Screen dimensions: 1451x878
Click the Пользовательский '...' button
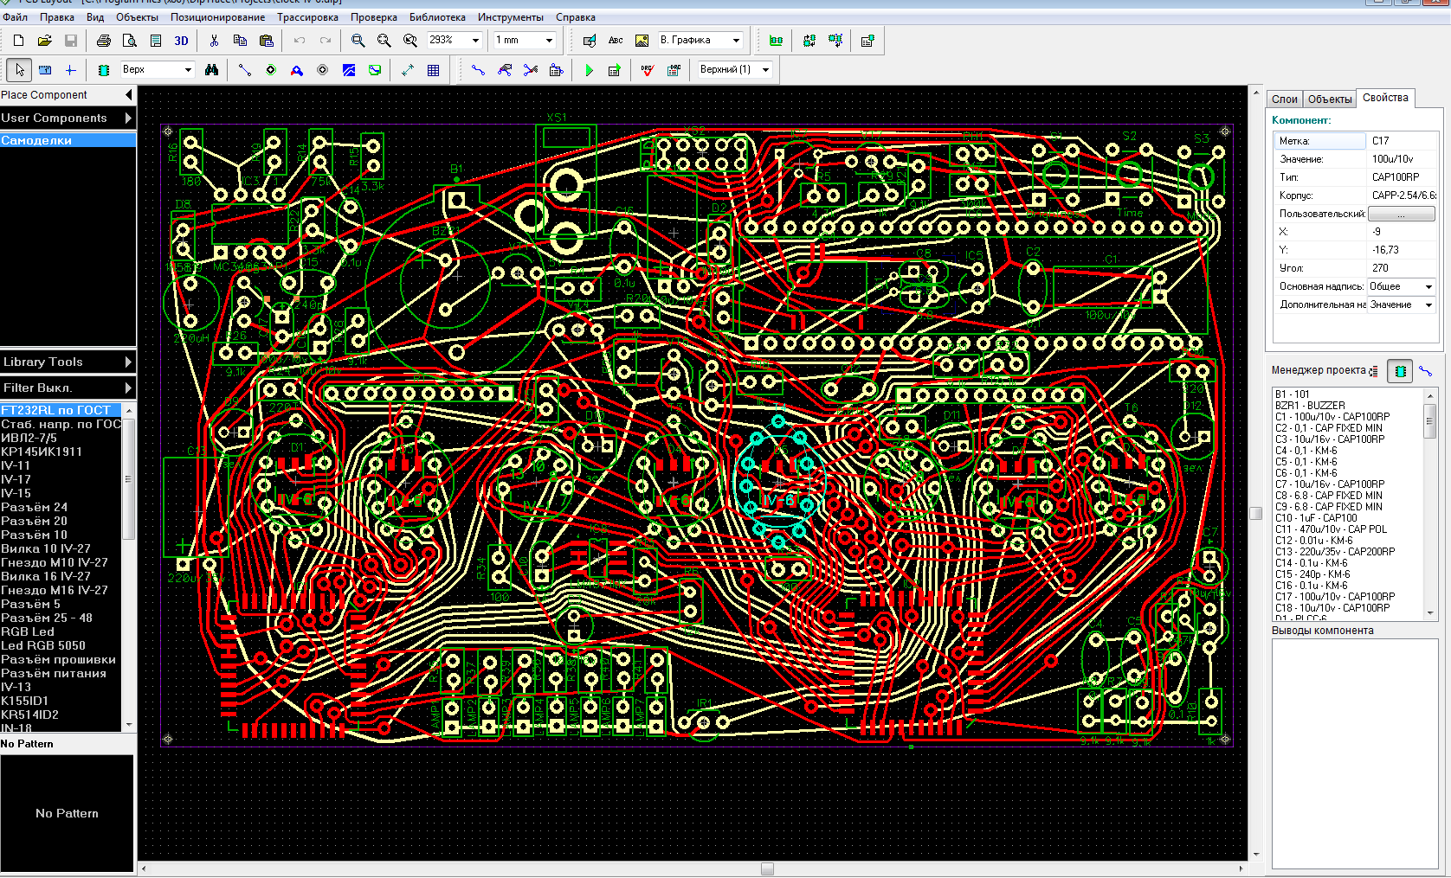[1401, 214]
